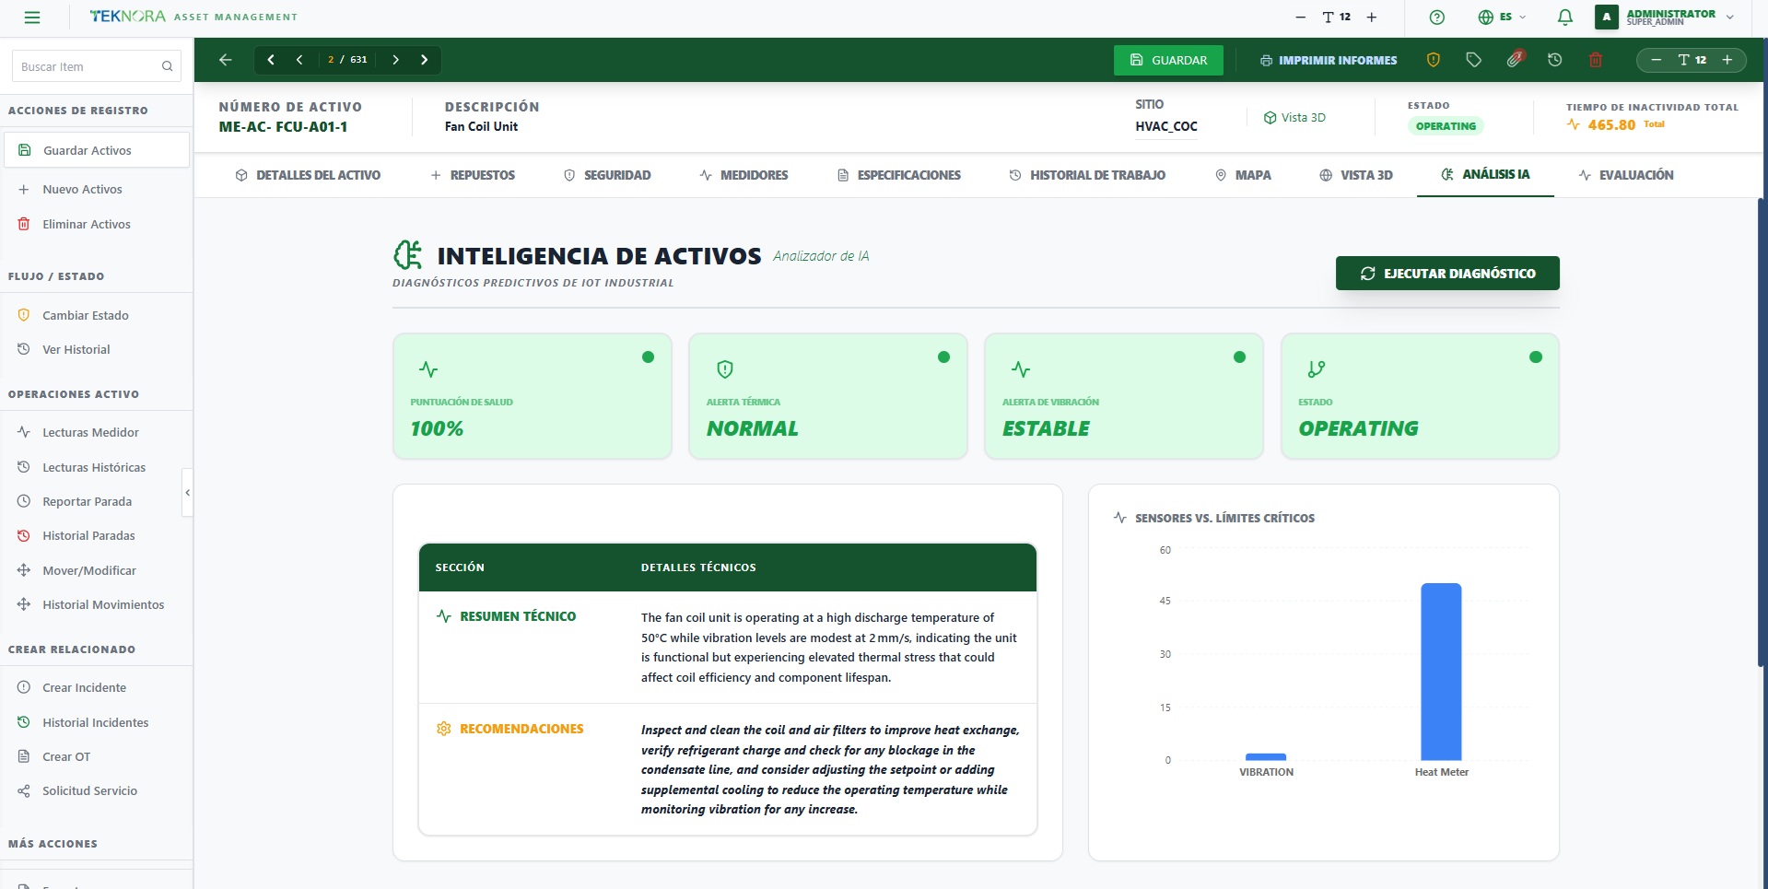Jump to the first record

[271, 60]
